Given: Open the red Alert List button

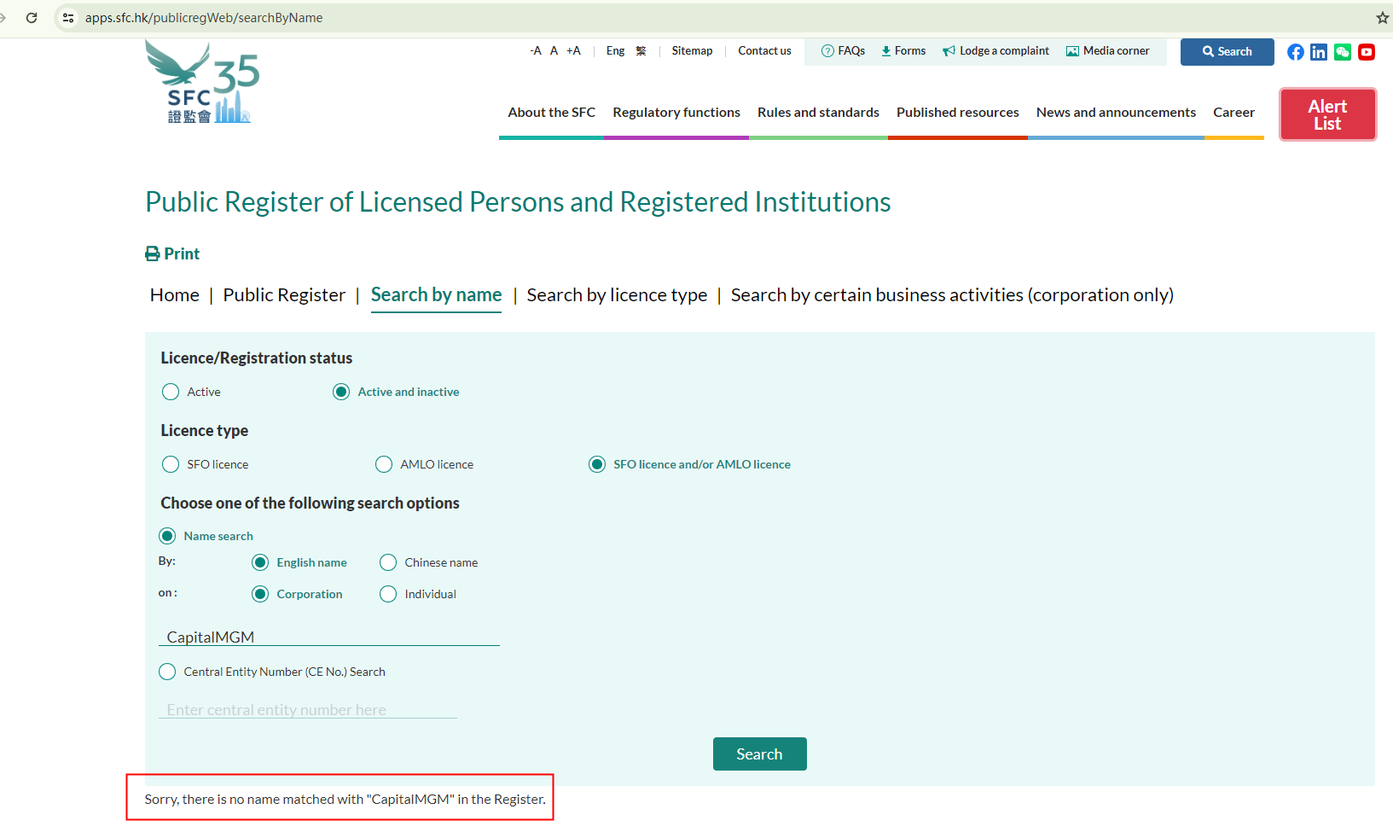Looking at the screenshot, I should [1327, 114].
